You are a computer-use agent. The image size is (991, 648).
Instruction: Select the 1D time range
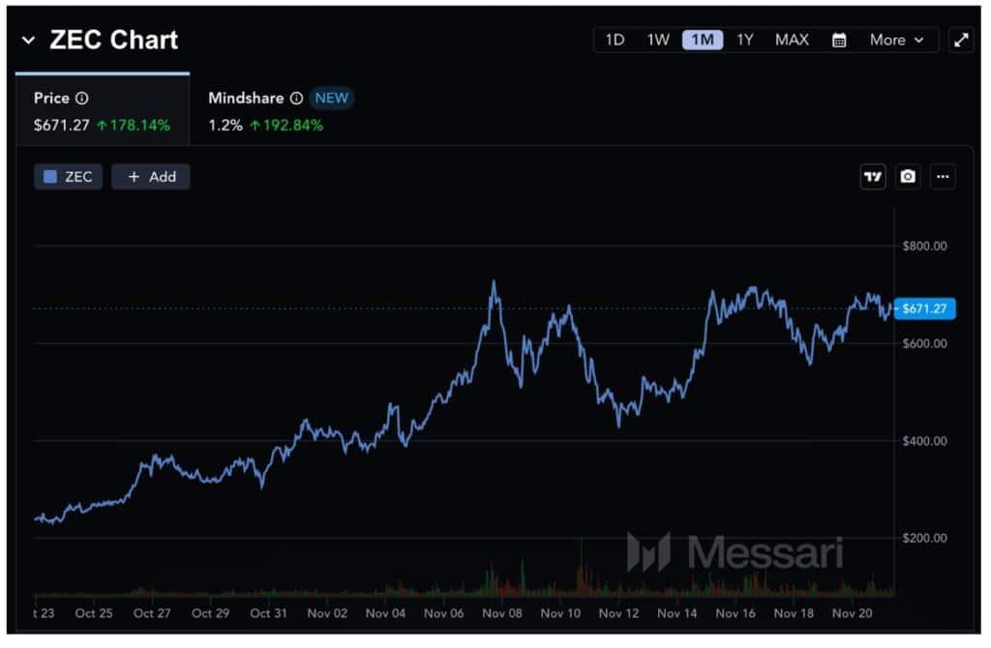click(x=615, y=40)
